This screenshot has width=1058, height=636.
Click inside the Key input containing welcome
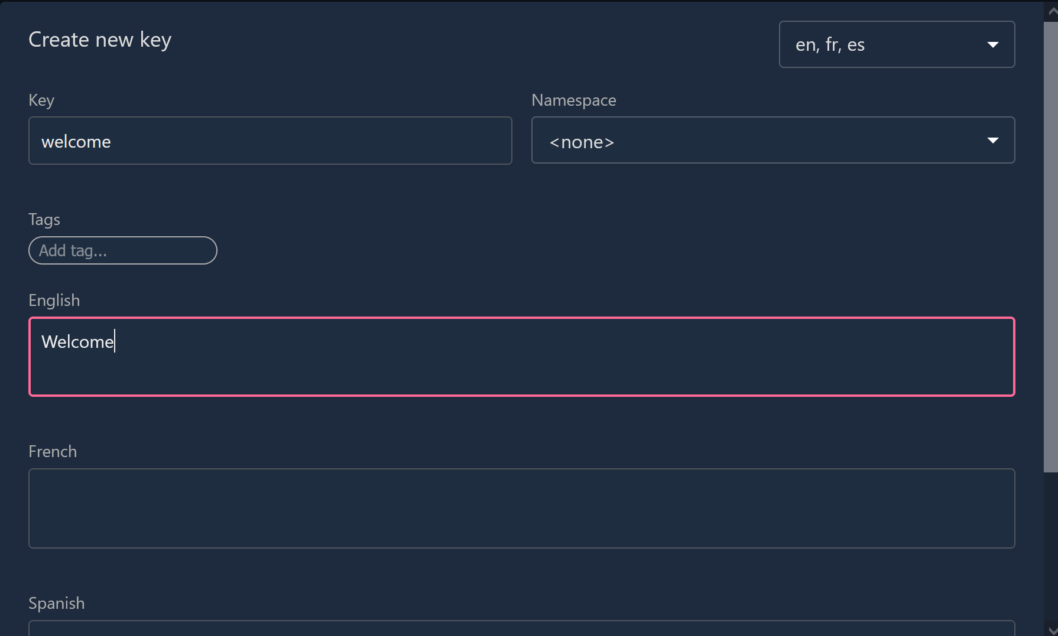(x=270, y=141)
